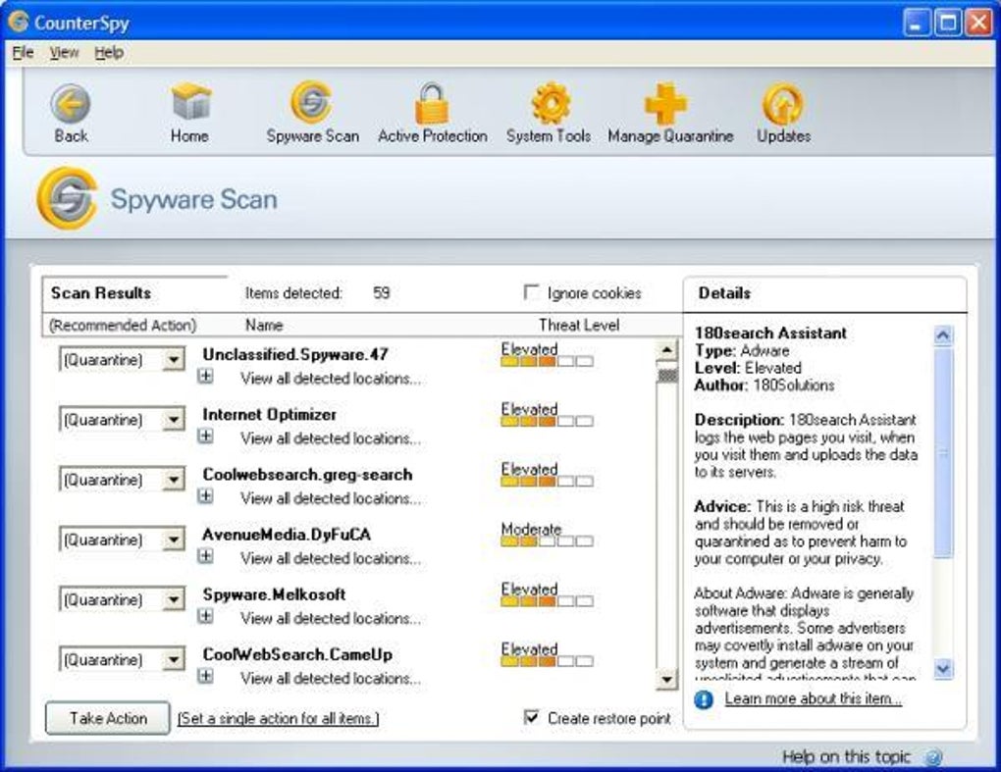Select the Coolwebsearch.greg-search entry
The width and height of the screenshot is (1001, 772).
(x=307, y=475)
